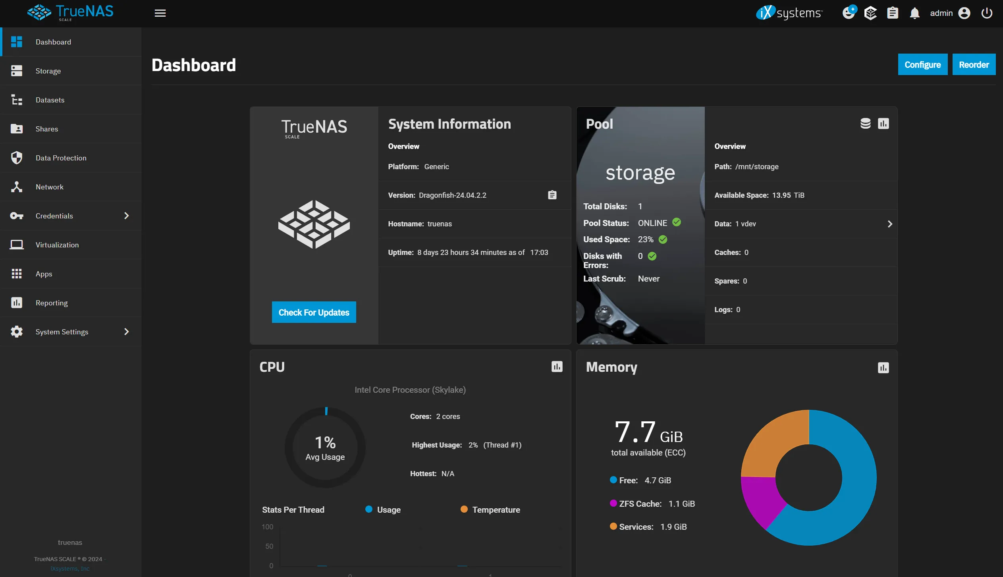1003x577 pixels.
Task: Open Memory reports chart icon
Action: point(883,368)
